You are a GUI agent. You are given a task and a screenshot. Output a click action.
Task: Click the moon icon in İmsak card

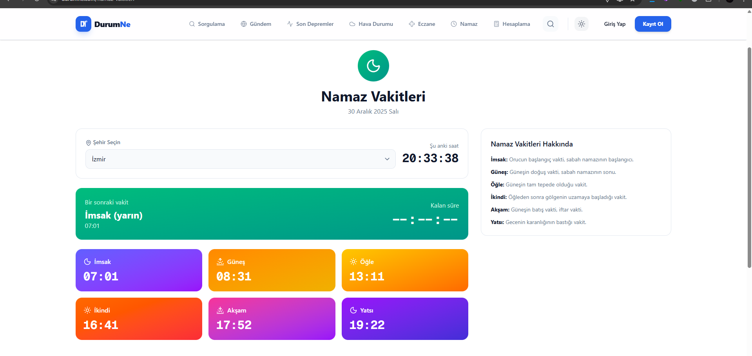[x=87, y=262]
